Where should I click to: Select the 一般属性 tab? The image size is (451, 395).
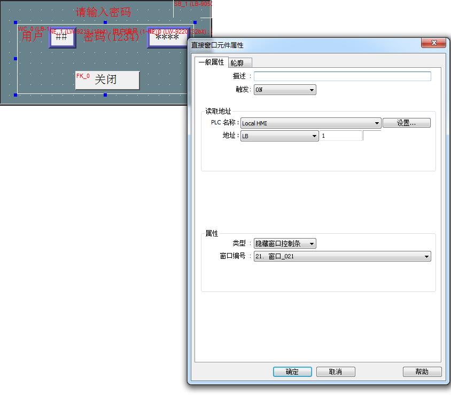[212, 62]
